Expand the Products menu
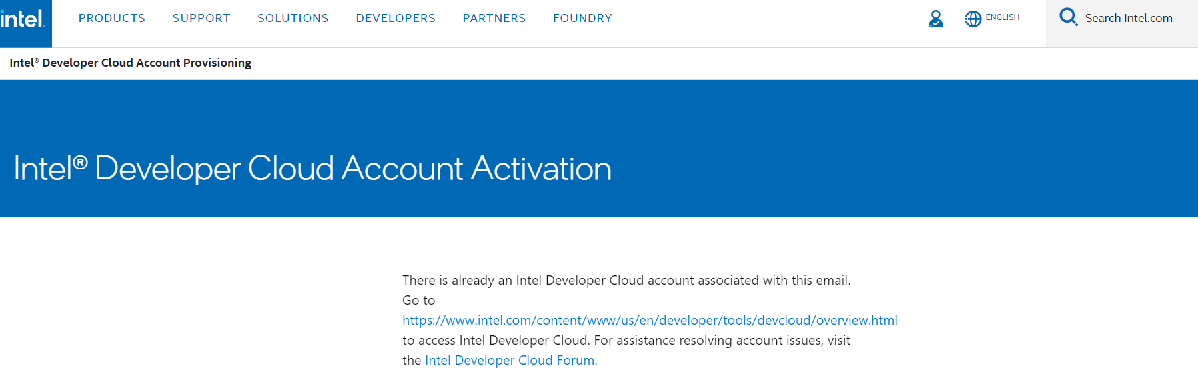Viewport: 1198px width, 376px height. 111,18
